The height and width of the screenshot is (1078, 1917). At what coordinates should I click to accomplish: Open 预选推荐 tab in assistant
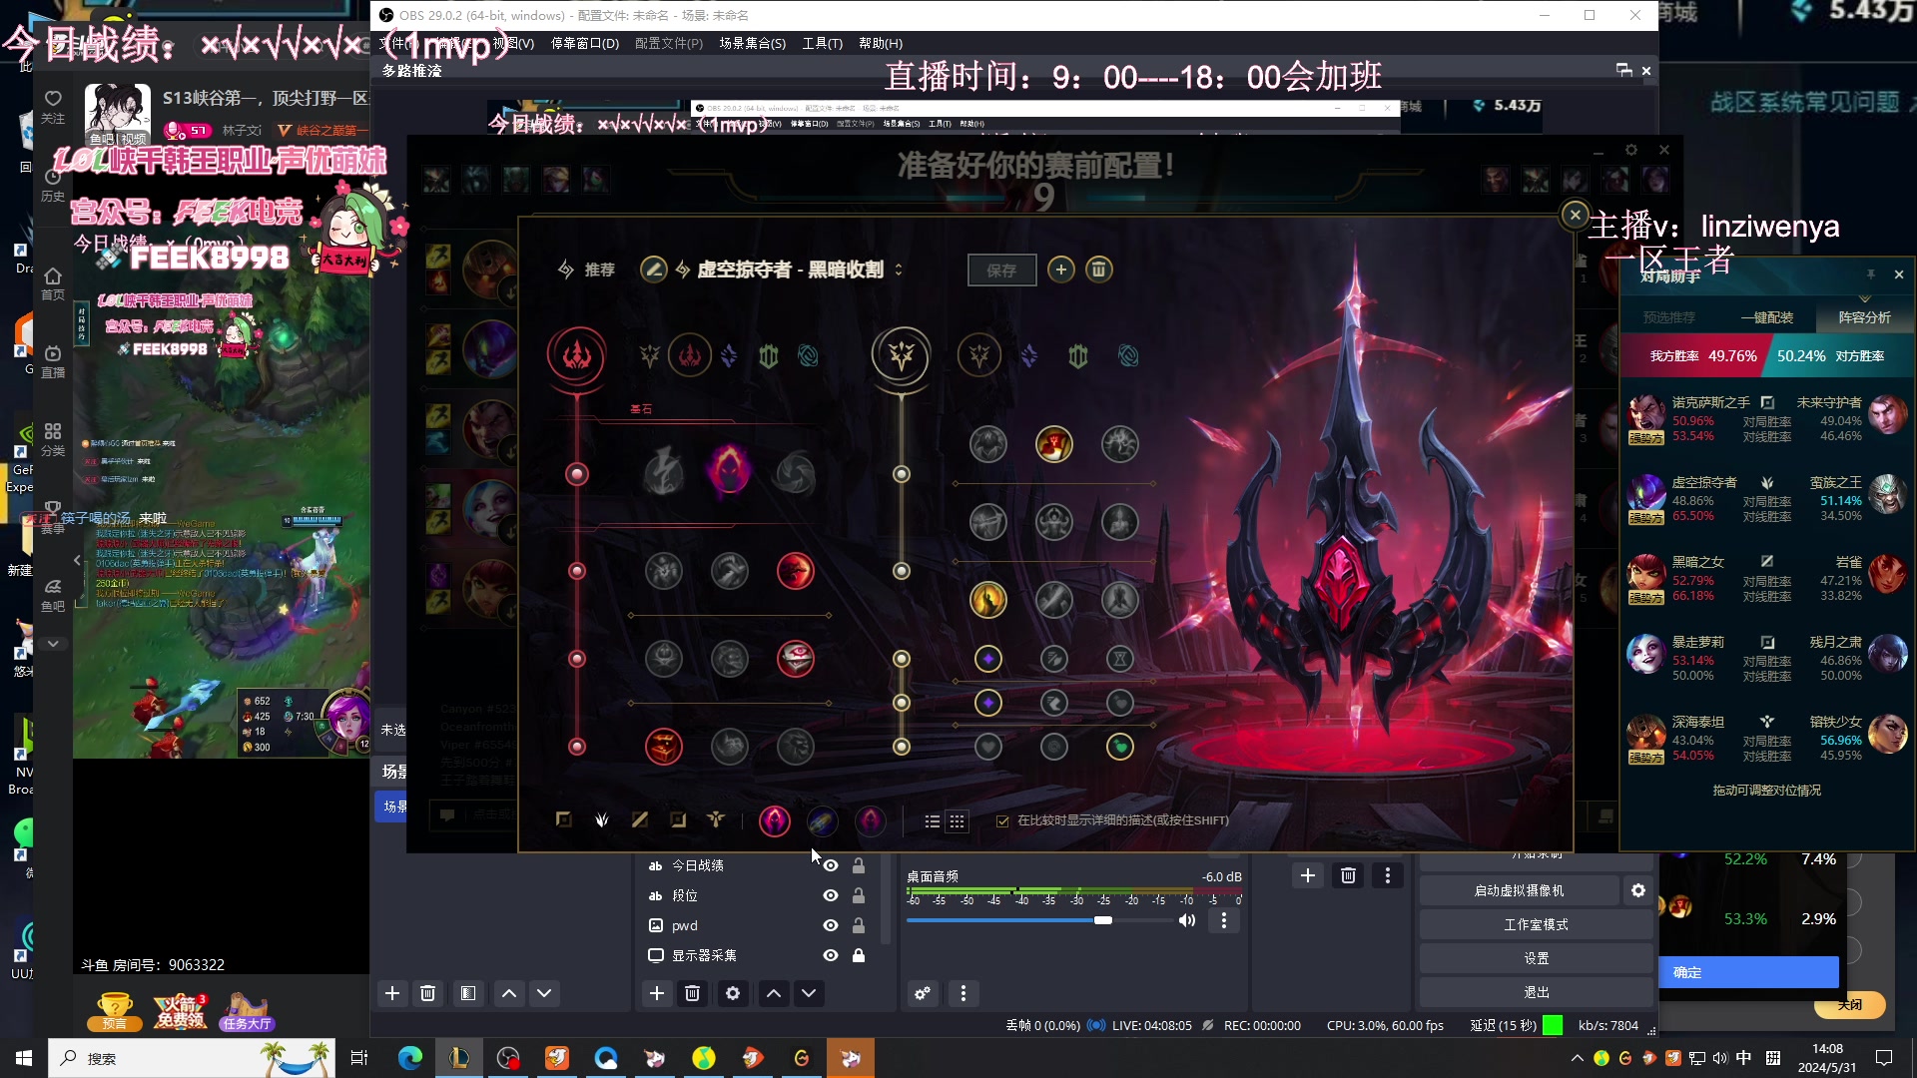pos(1669,317)
